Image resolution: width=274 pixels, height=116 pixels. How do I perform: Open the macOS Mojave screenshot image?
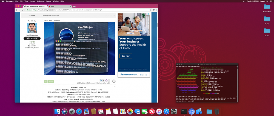79,48
